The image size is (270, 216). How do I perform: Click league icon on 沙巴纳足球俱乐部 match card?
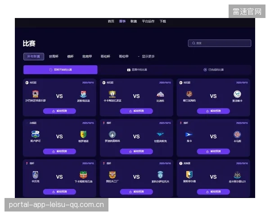(x=27, y=83)
